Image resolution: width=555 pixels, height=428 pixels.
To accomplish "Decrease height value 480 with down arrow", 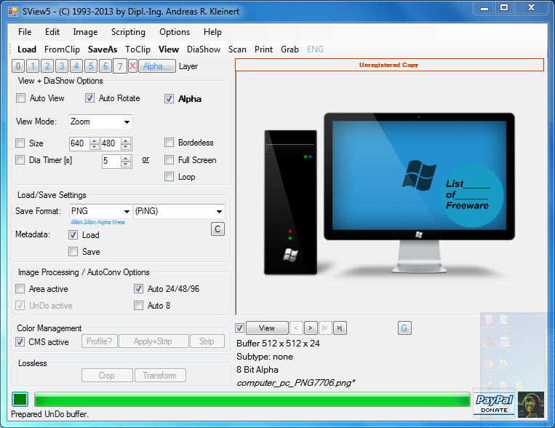I will tap(126, 147).
